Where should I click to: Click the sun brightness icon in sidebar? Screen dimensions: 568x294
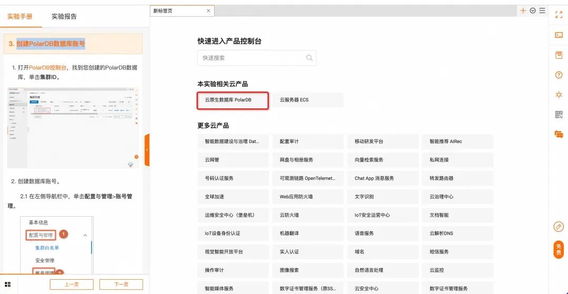(559, 95)
